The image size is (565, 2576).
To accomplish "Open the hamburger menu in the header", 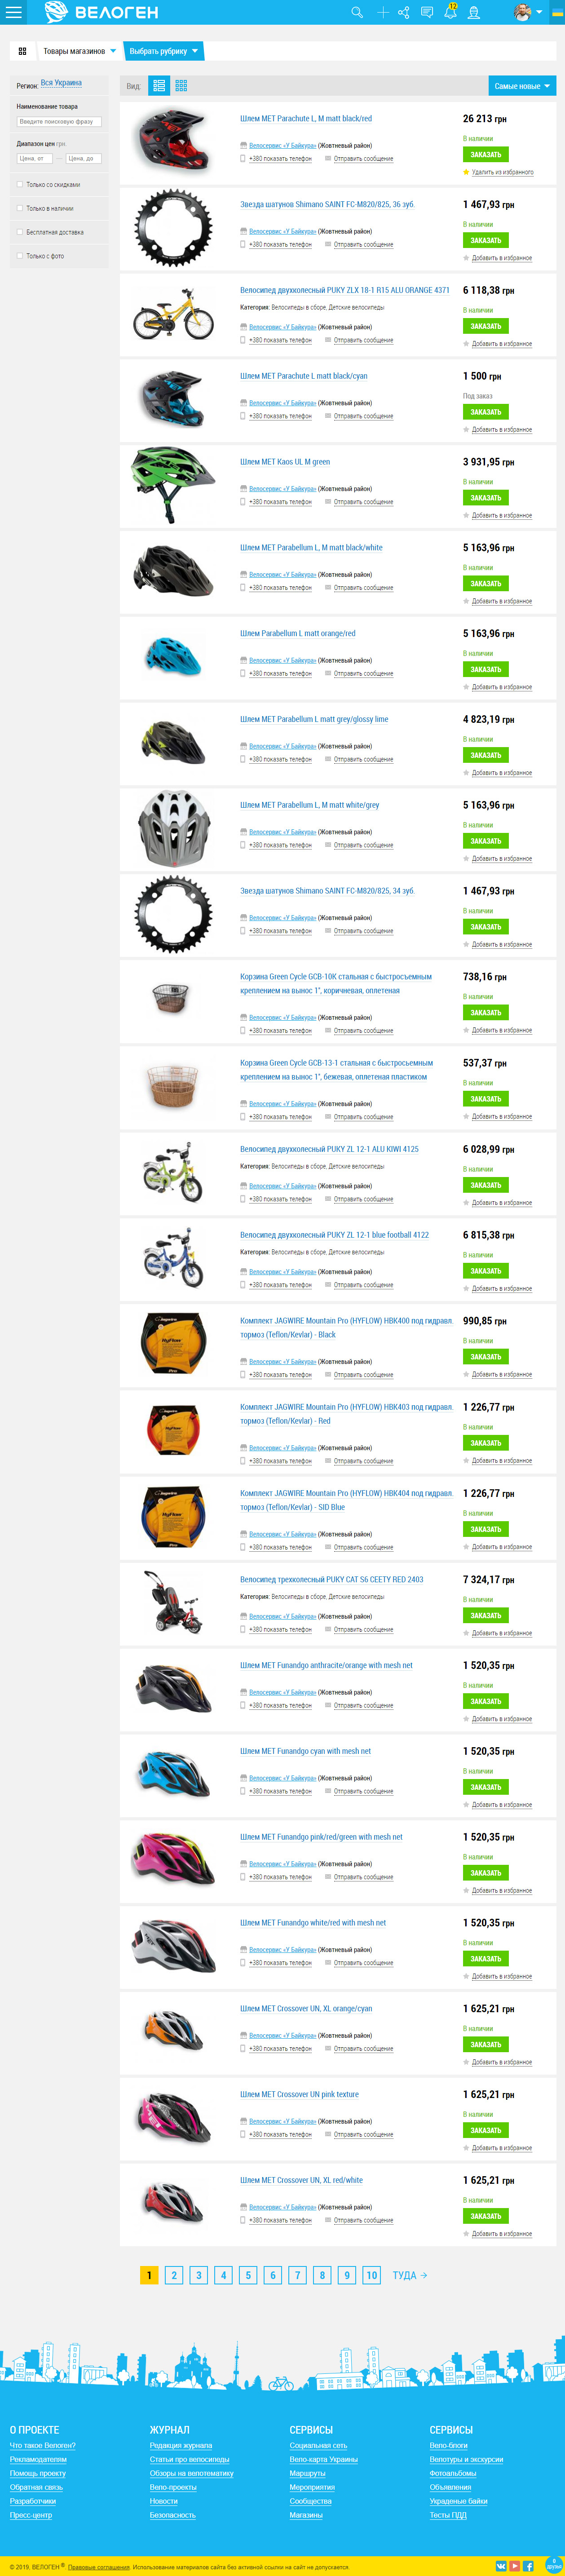I will [14, 12].
